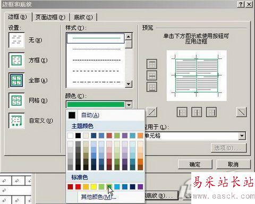Pick the yellow standard color swatch
This screenshot has height=204, width=255.
click(93, 186)
